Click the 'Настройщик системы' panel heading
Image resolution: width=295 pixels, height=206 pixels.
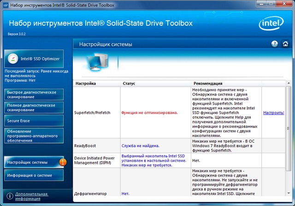(x=106, y=44)
